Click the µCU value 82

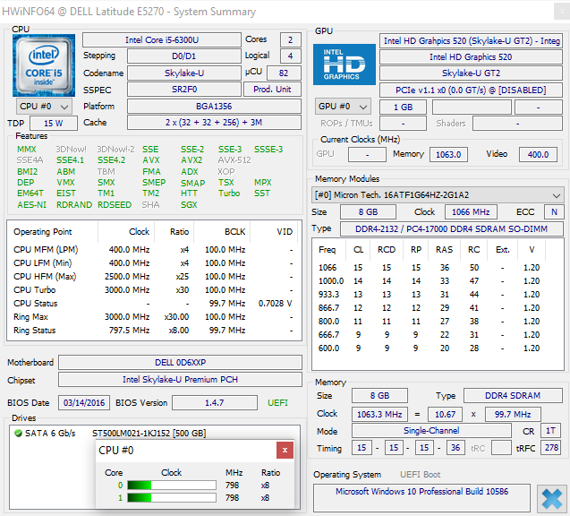284,73
